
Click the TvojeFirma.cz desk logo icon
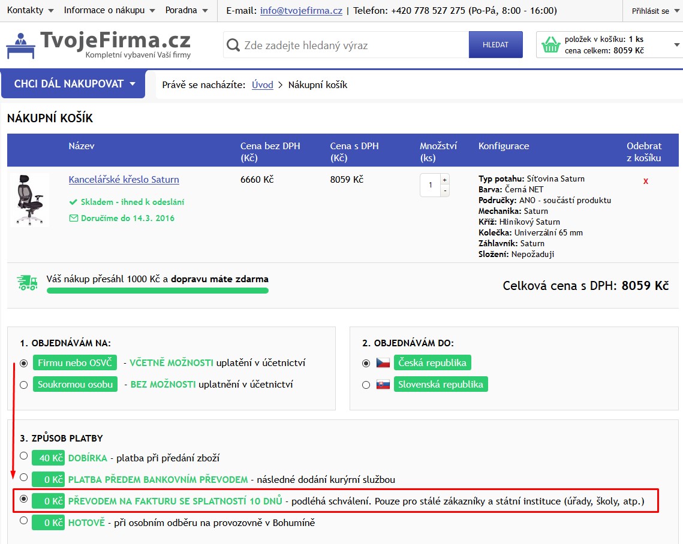tap(20, 46)
